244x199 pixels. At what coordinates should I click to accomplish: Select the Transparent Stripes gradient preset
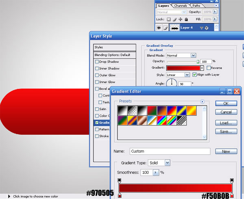tap(181, 120)
